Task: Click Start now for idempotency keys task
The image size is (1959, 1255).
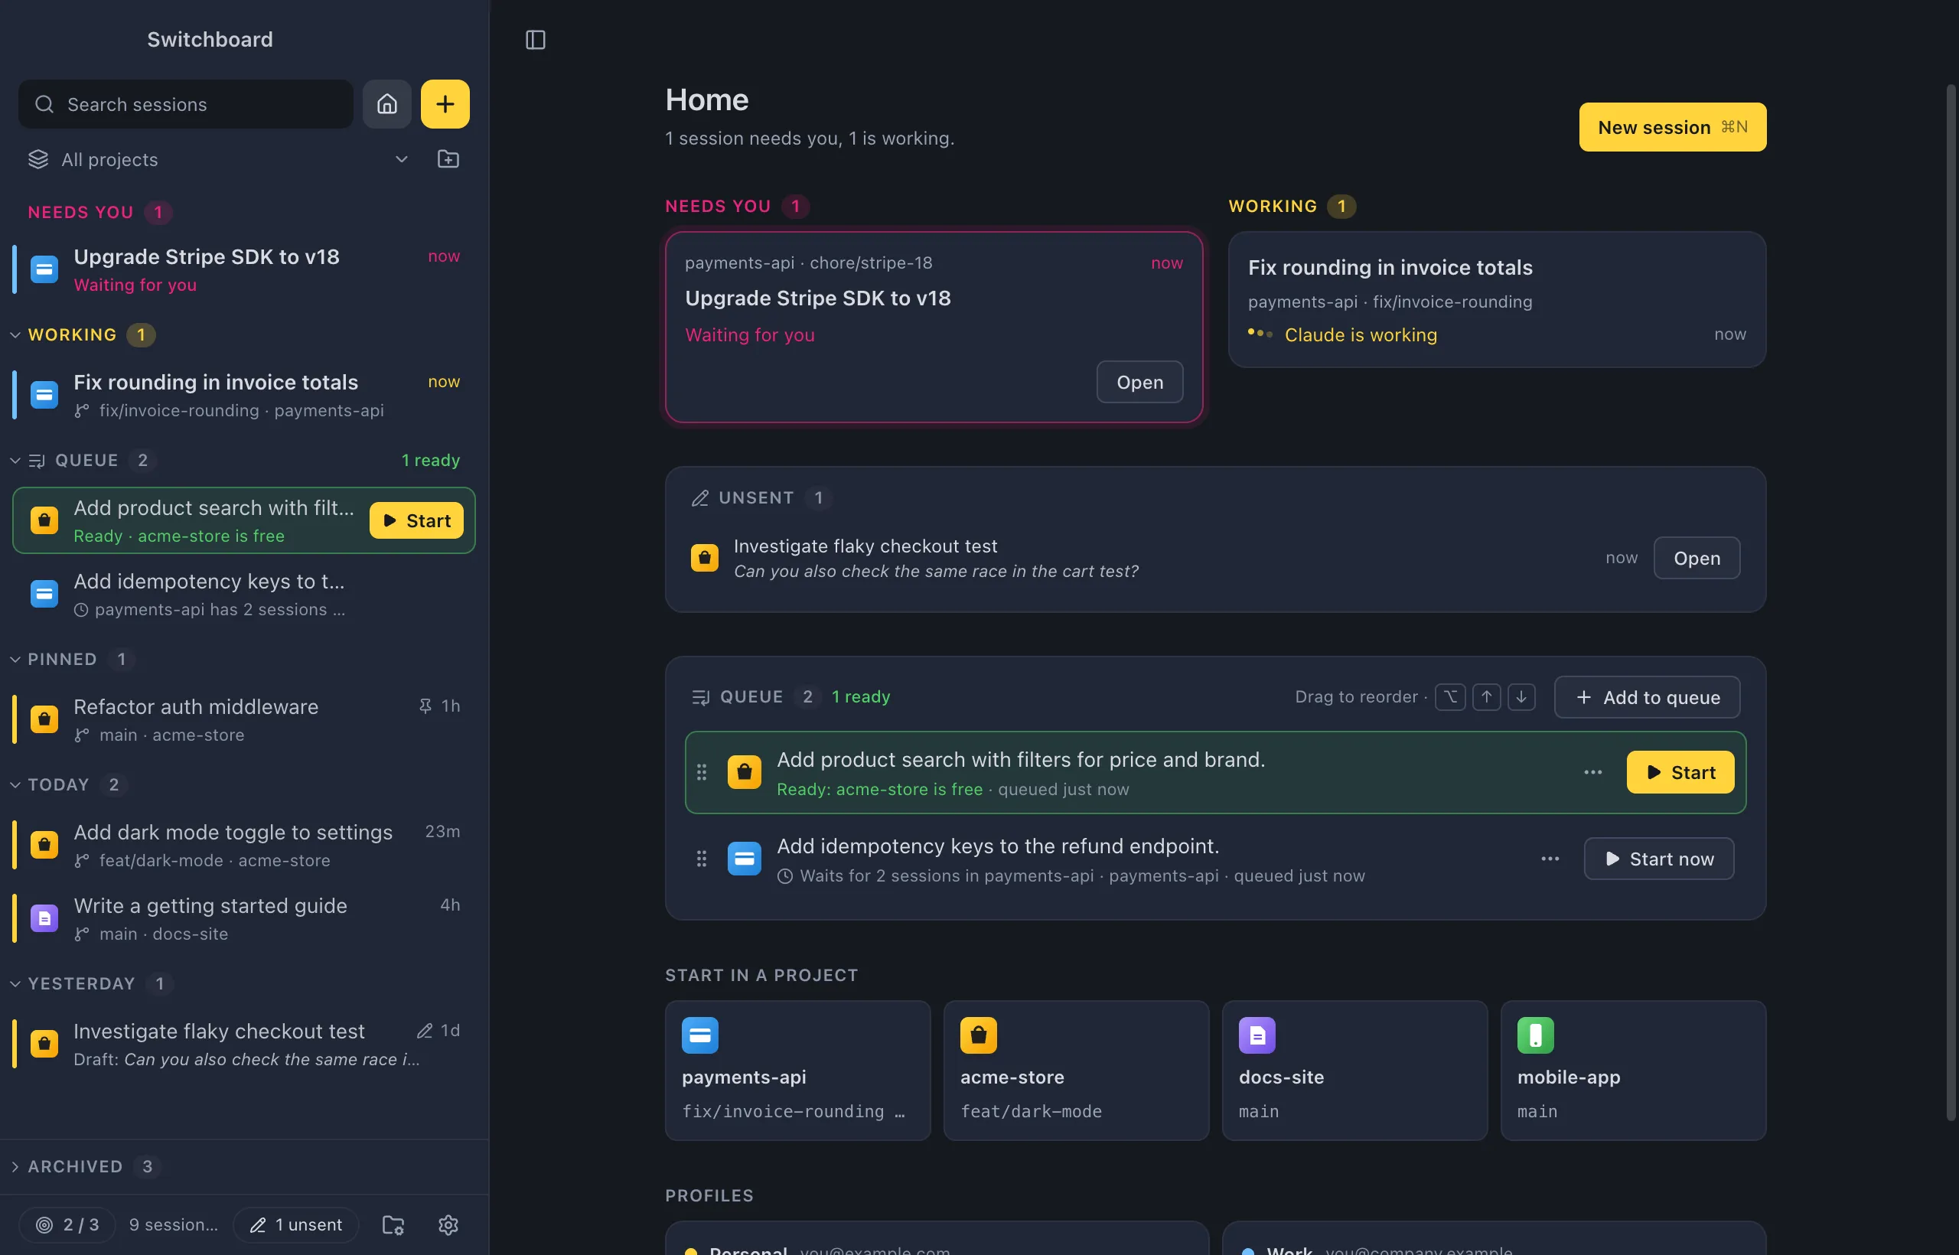Action: tap(1659, 859)
